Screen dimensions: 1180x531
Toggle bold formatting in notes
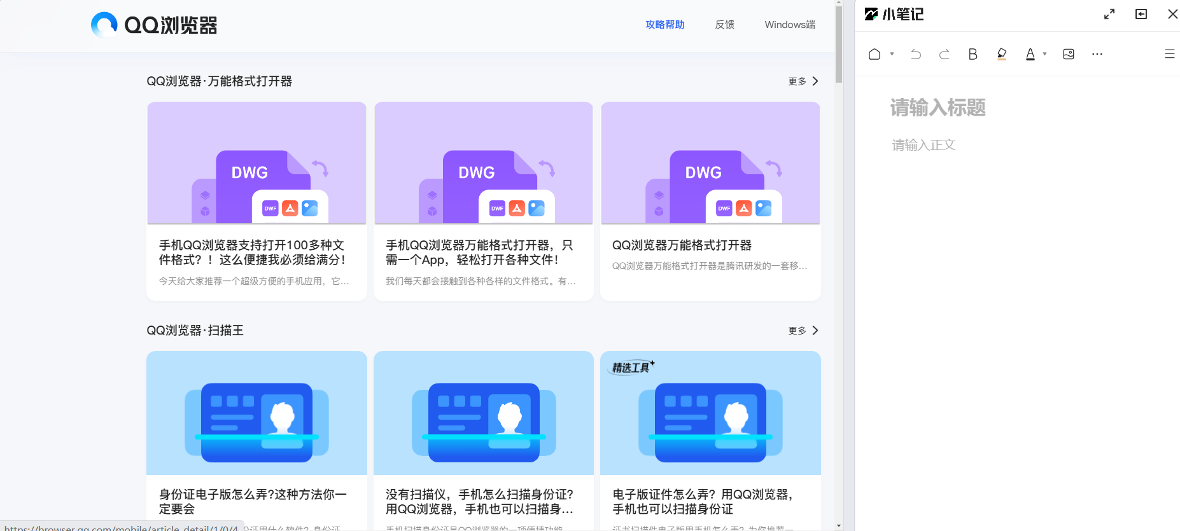(x=973, y=54)
